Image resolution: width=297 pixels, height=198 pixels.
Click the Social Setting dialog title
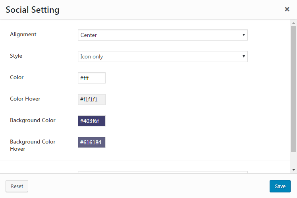coord(33,10)
